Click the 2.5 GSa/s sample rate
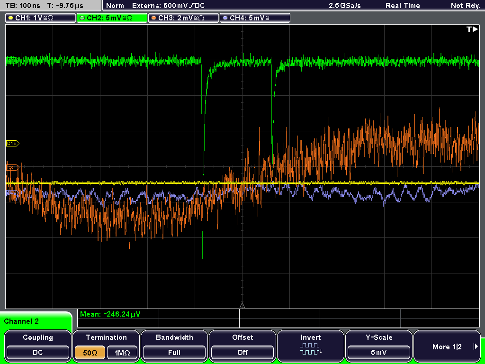485x364 pixels. click(x=345, y=6)
